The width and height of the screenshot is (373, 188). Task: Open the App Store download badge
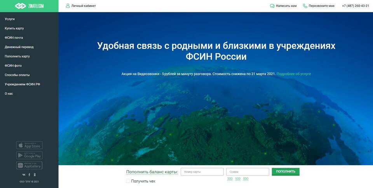29,145
